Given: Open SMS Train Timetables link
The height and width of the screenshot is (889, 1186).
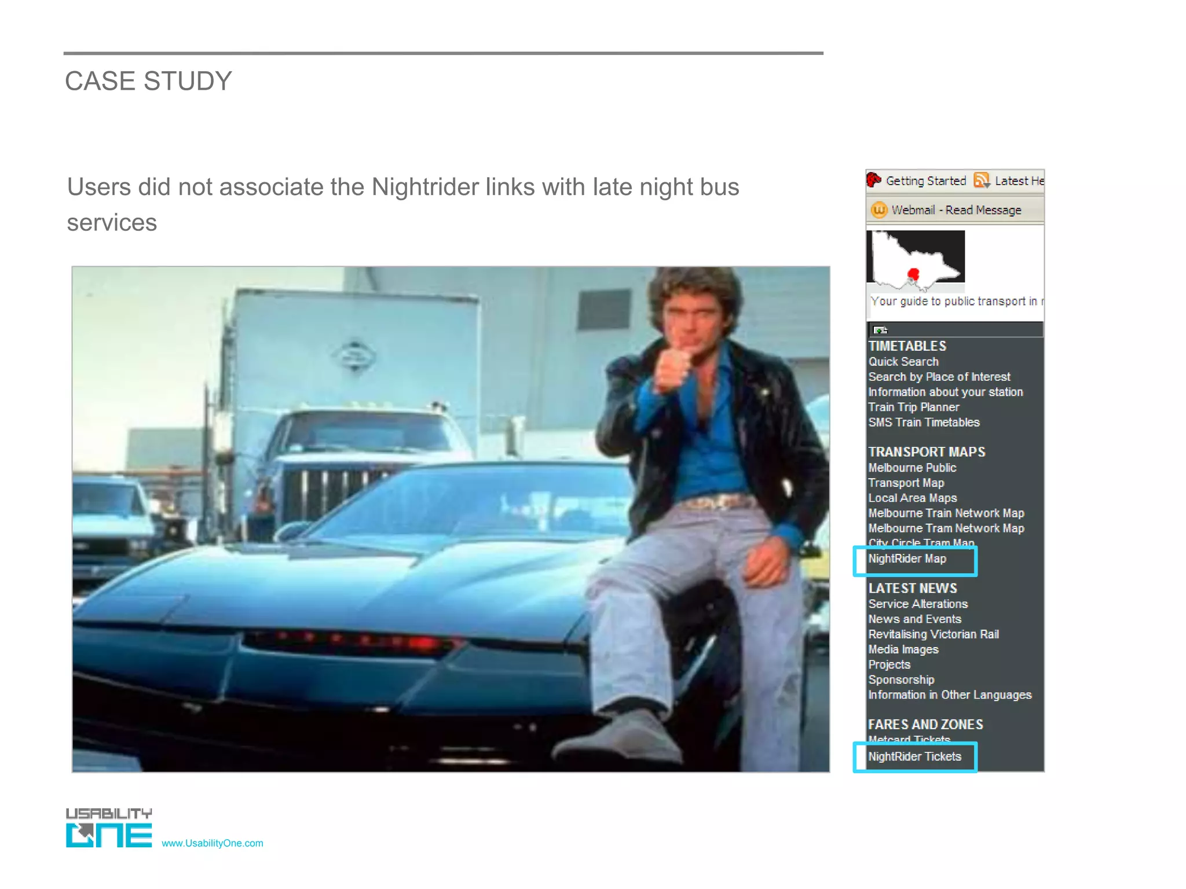Looking at the screenshot, I should coord(924,423).
